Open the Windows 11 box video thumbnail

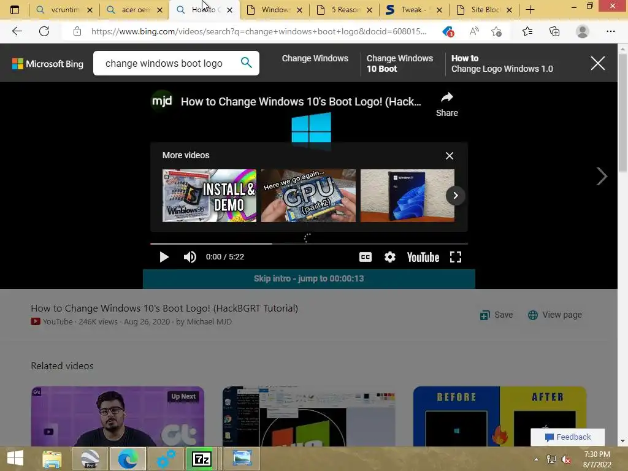click(x=407, y=196)
